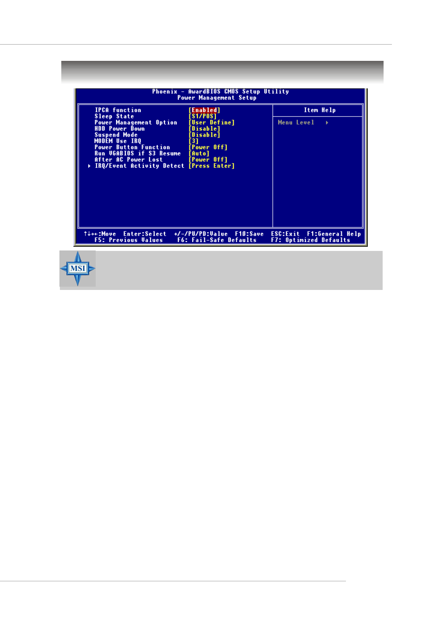
Task: Select the HDD Power Down label
Action: click(x=120, y=129)
